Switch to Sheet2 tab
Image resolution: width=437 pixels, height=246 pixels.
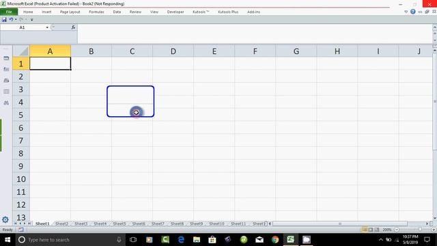tap(61, 223)
